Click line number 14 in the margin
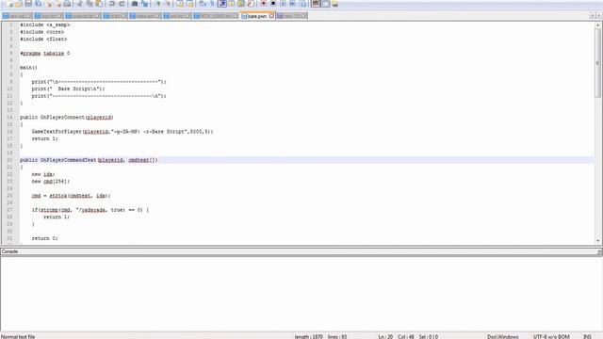Image resolution: width=603 pixels, height=339 pixels. click(9, 117)
